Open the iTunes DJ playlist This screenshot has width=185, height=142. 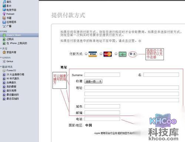9,70
